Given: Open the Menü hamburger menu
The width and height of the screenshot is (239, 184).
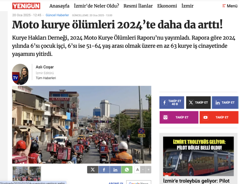Looking at the screenshot, I should (x=230, y=6).
